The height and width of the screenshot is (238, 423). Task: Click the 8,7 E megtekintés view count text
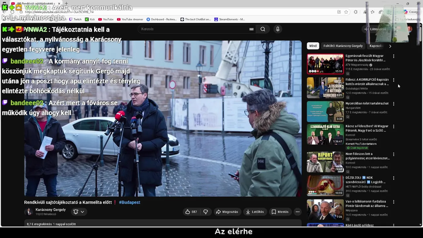click(39, 224)
